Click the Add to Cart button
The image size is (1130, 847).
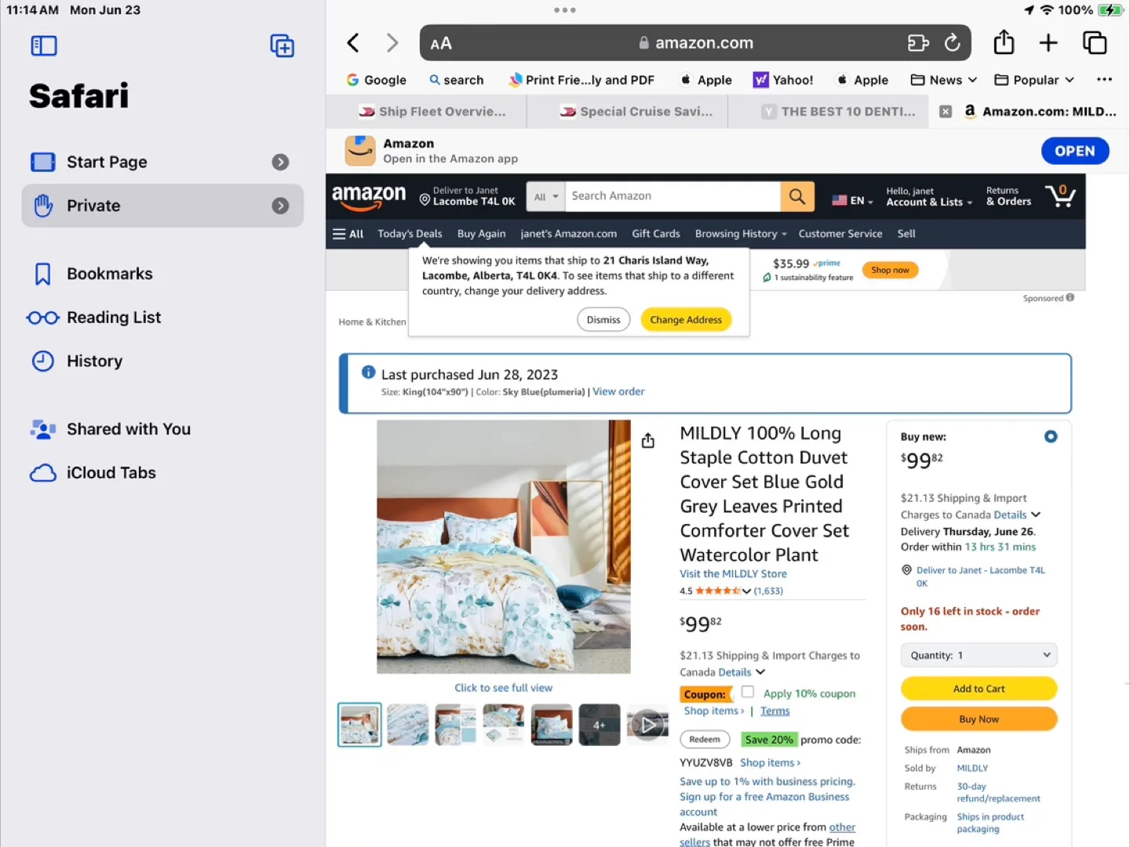[979, 689]
